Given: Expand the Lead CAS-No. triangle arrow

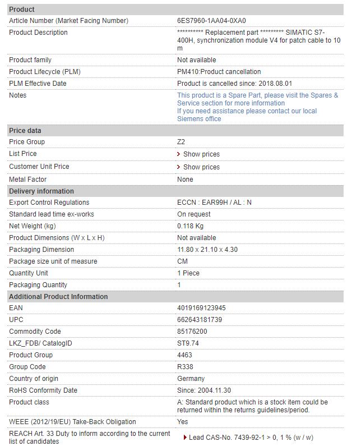Looking at the screenshot, I should (185, 438).
